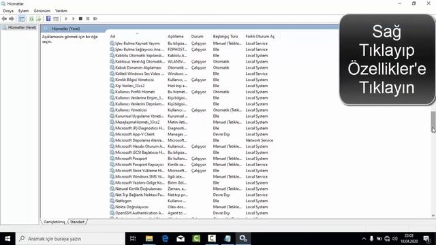
Task: Select the Net.Tcp Bağlantı Noktası service
Action: coord(192,195)
